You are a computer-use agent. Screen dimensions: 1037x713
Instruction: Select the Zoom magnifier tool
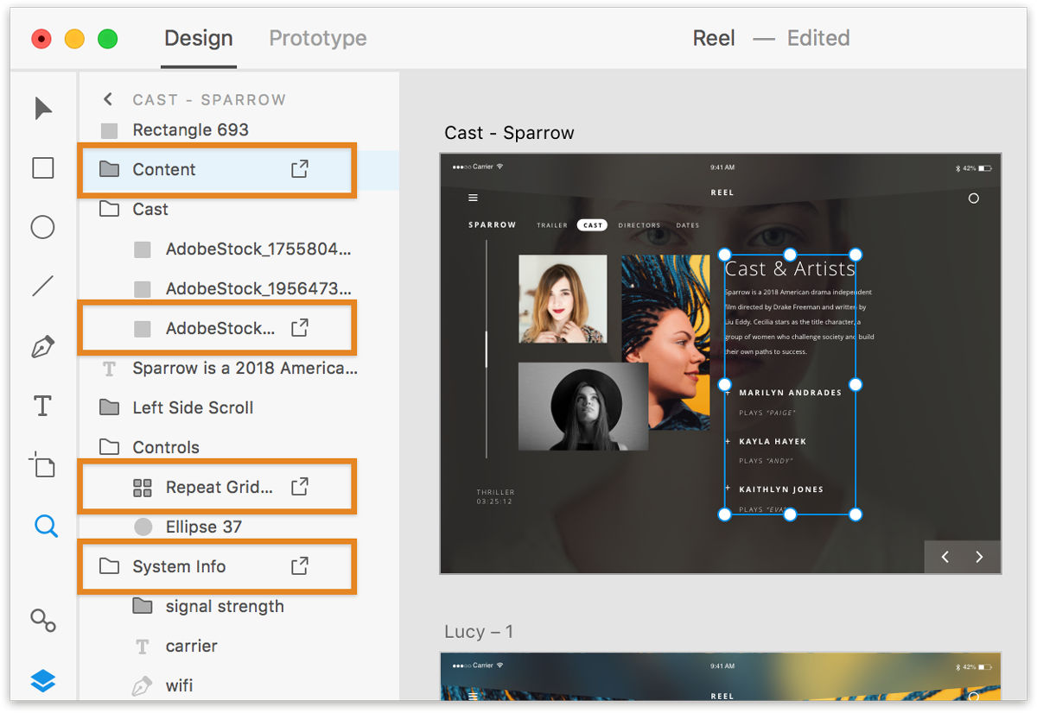click(45, 525)
